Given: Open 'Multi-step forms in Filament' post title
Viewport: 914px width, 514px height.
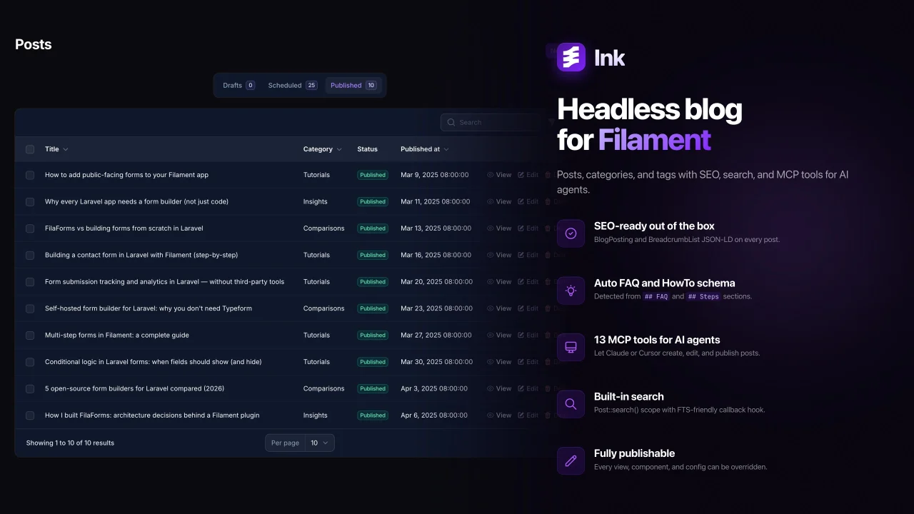Looking at the screenshot, I should 117,335.
